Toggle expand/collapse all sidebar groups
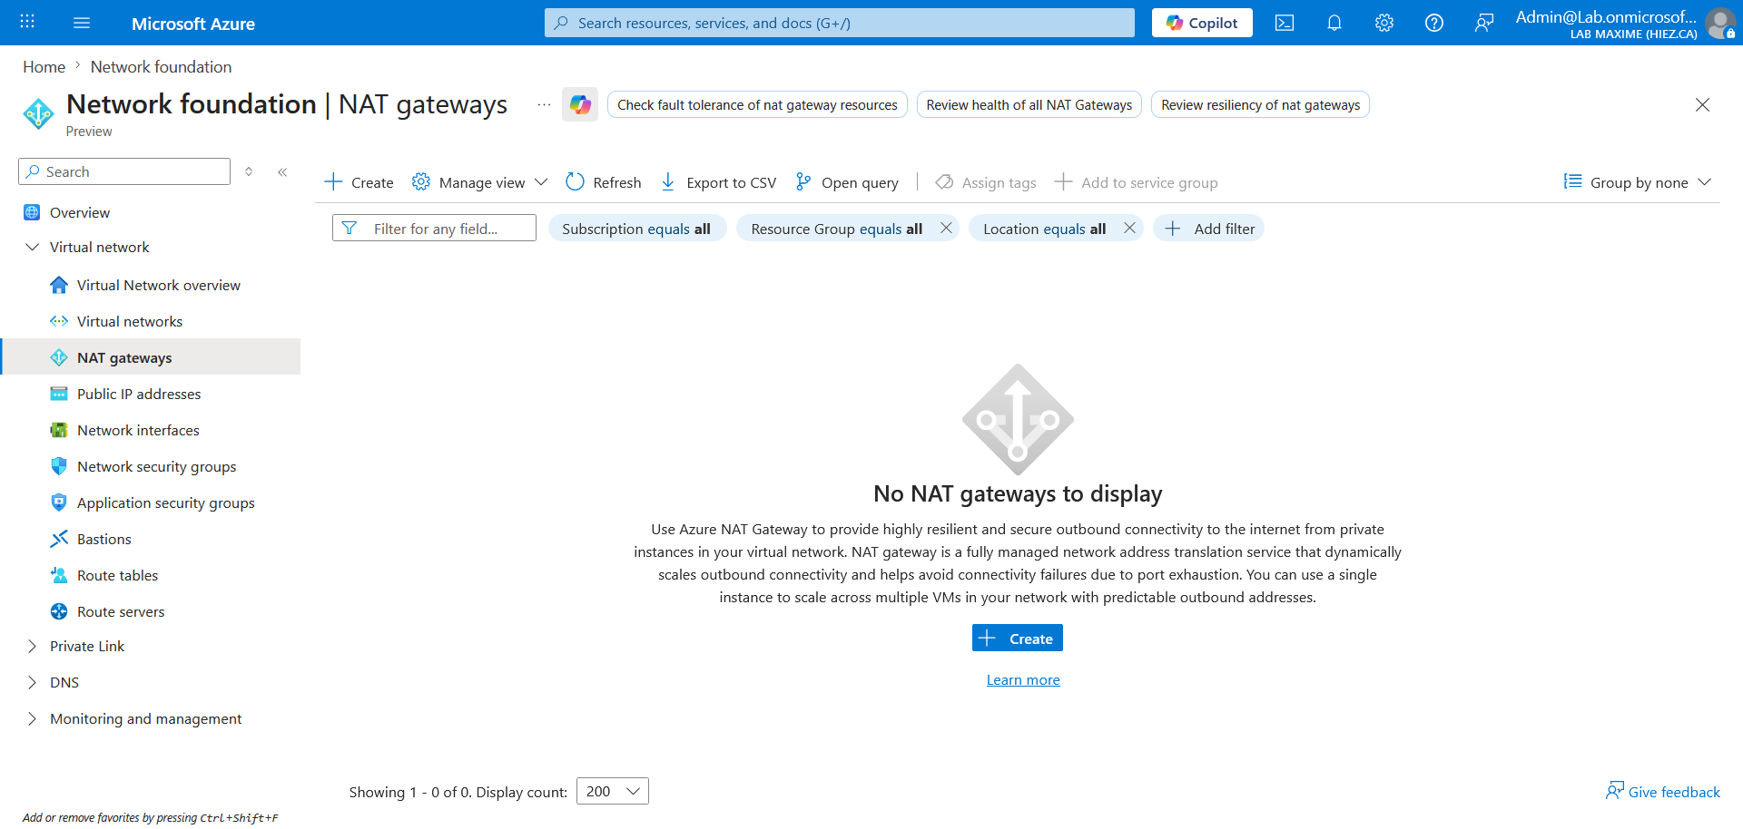 coord(249,171)
